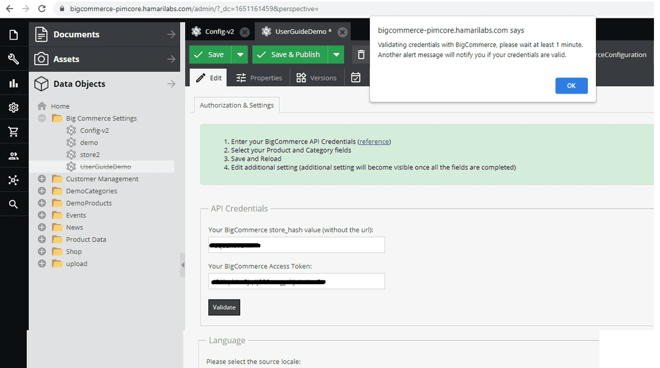Select Config-v2 in the tree

94,130
